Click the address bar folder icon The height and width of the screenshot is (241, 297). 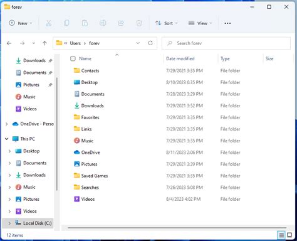click(x=59, y=43)
